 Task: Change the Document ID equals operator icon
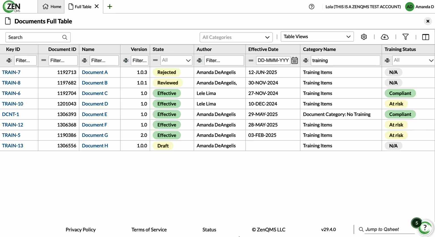pyautogui.click(x=44, y=60)
